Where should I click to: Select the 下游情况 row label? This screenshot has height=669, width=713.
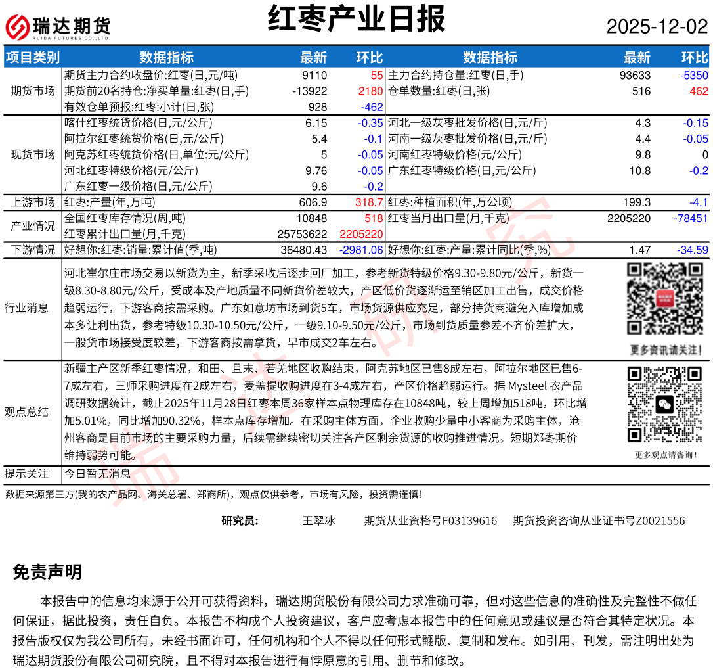(x=33, y=250)
